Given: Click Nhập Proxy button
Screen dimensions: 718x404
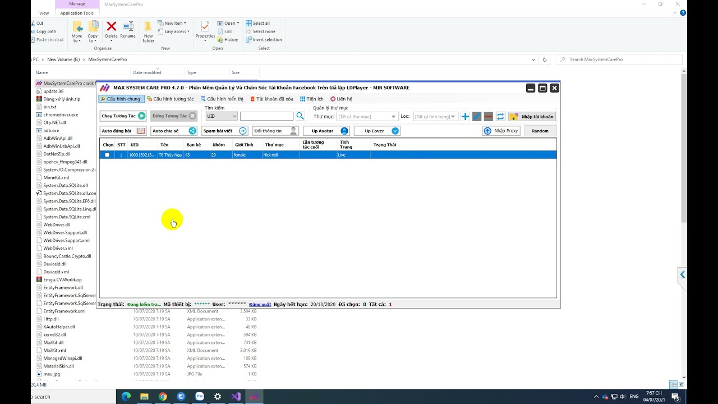Looking at the screenshot, I should [x=501, y=131].
